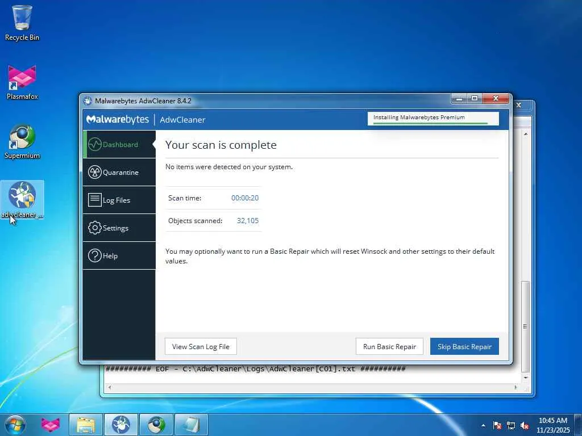Image resolution: width=582 pixels, height=436 pixels.
Task: Open the Help section
Action: pos(119,256)
